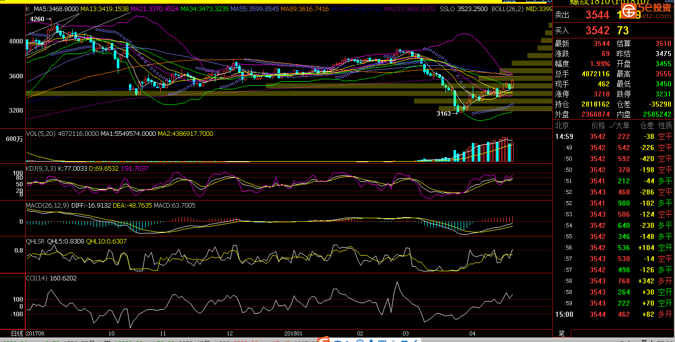The height and width of the screenshot is (342, 675).
Task: Click the 性质 column header
Action: click(665, 125)
